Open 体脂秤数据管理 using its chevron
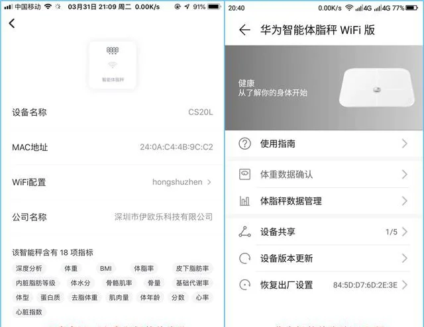The height and width of the screenshot is (327, 424). [x=405, y=201]
